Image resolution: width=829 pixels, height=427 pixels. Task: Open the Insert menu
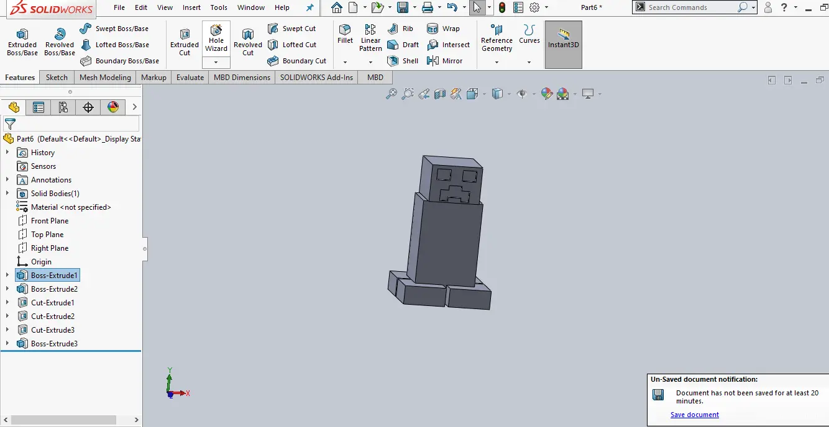coord(191,7)
